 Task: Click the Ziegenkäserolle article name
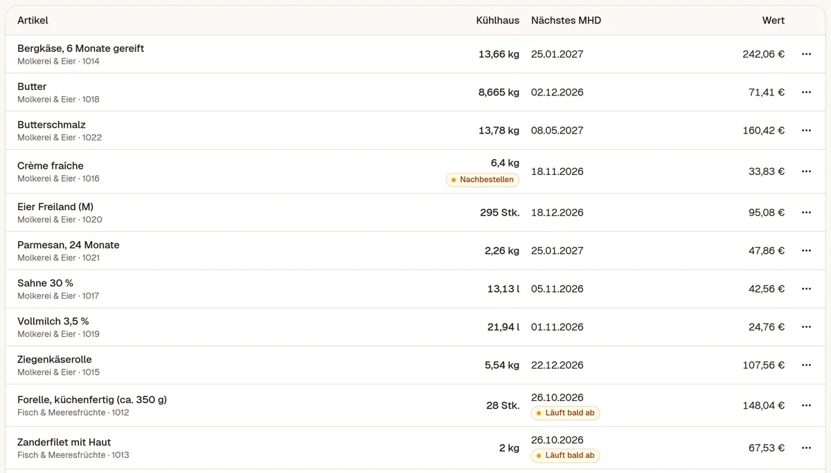[55, 359]
